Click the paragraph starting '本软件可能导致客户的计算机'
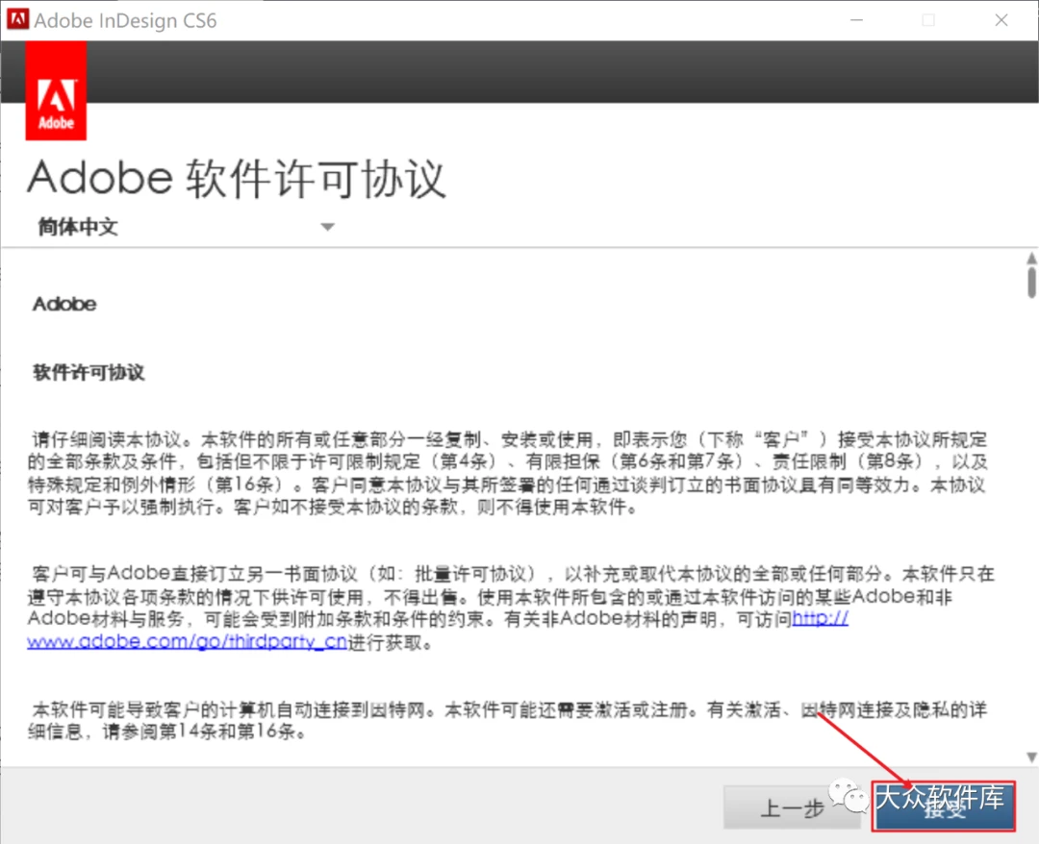 point(508,720)
